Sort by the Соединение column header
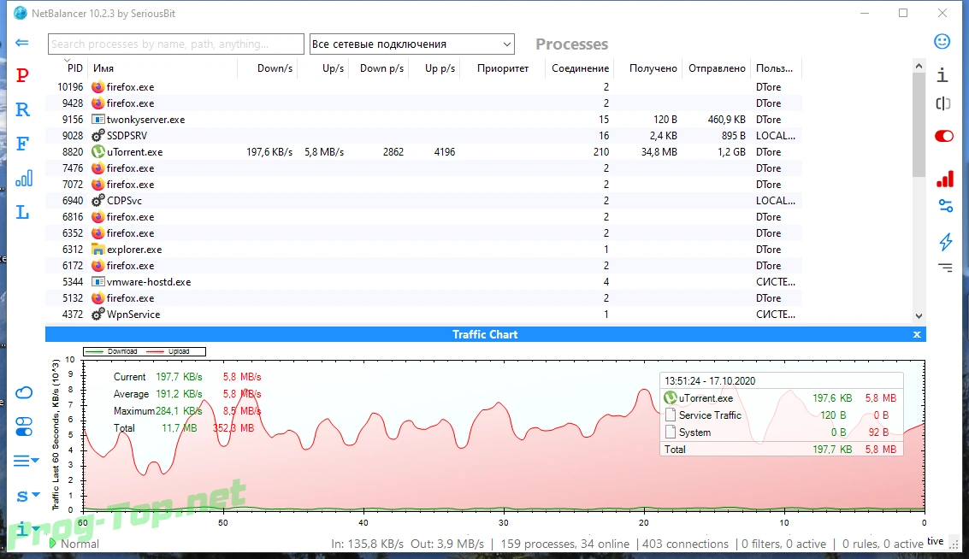This screenshot has width=969, height=559. click(x=580, y=68)
